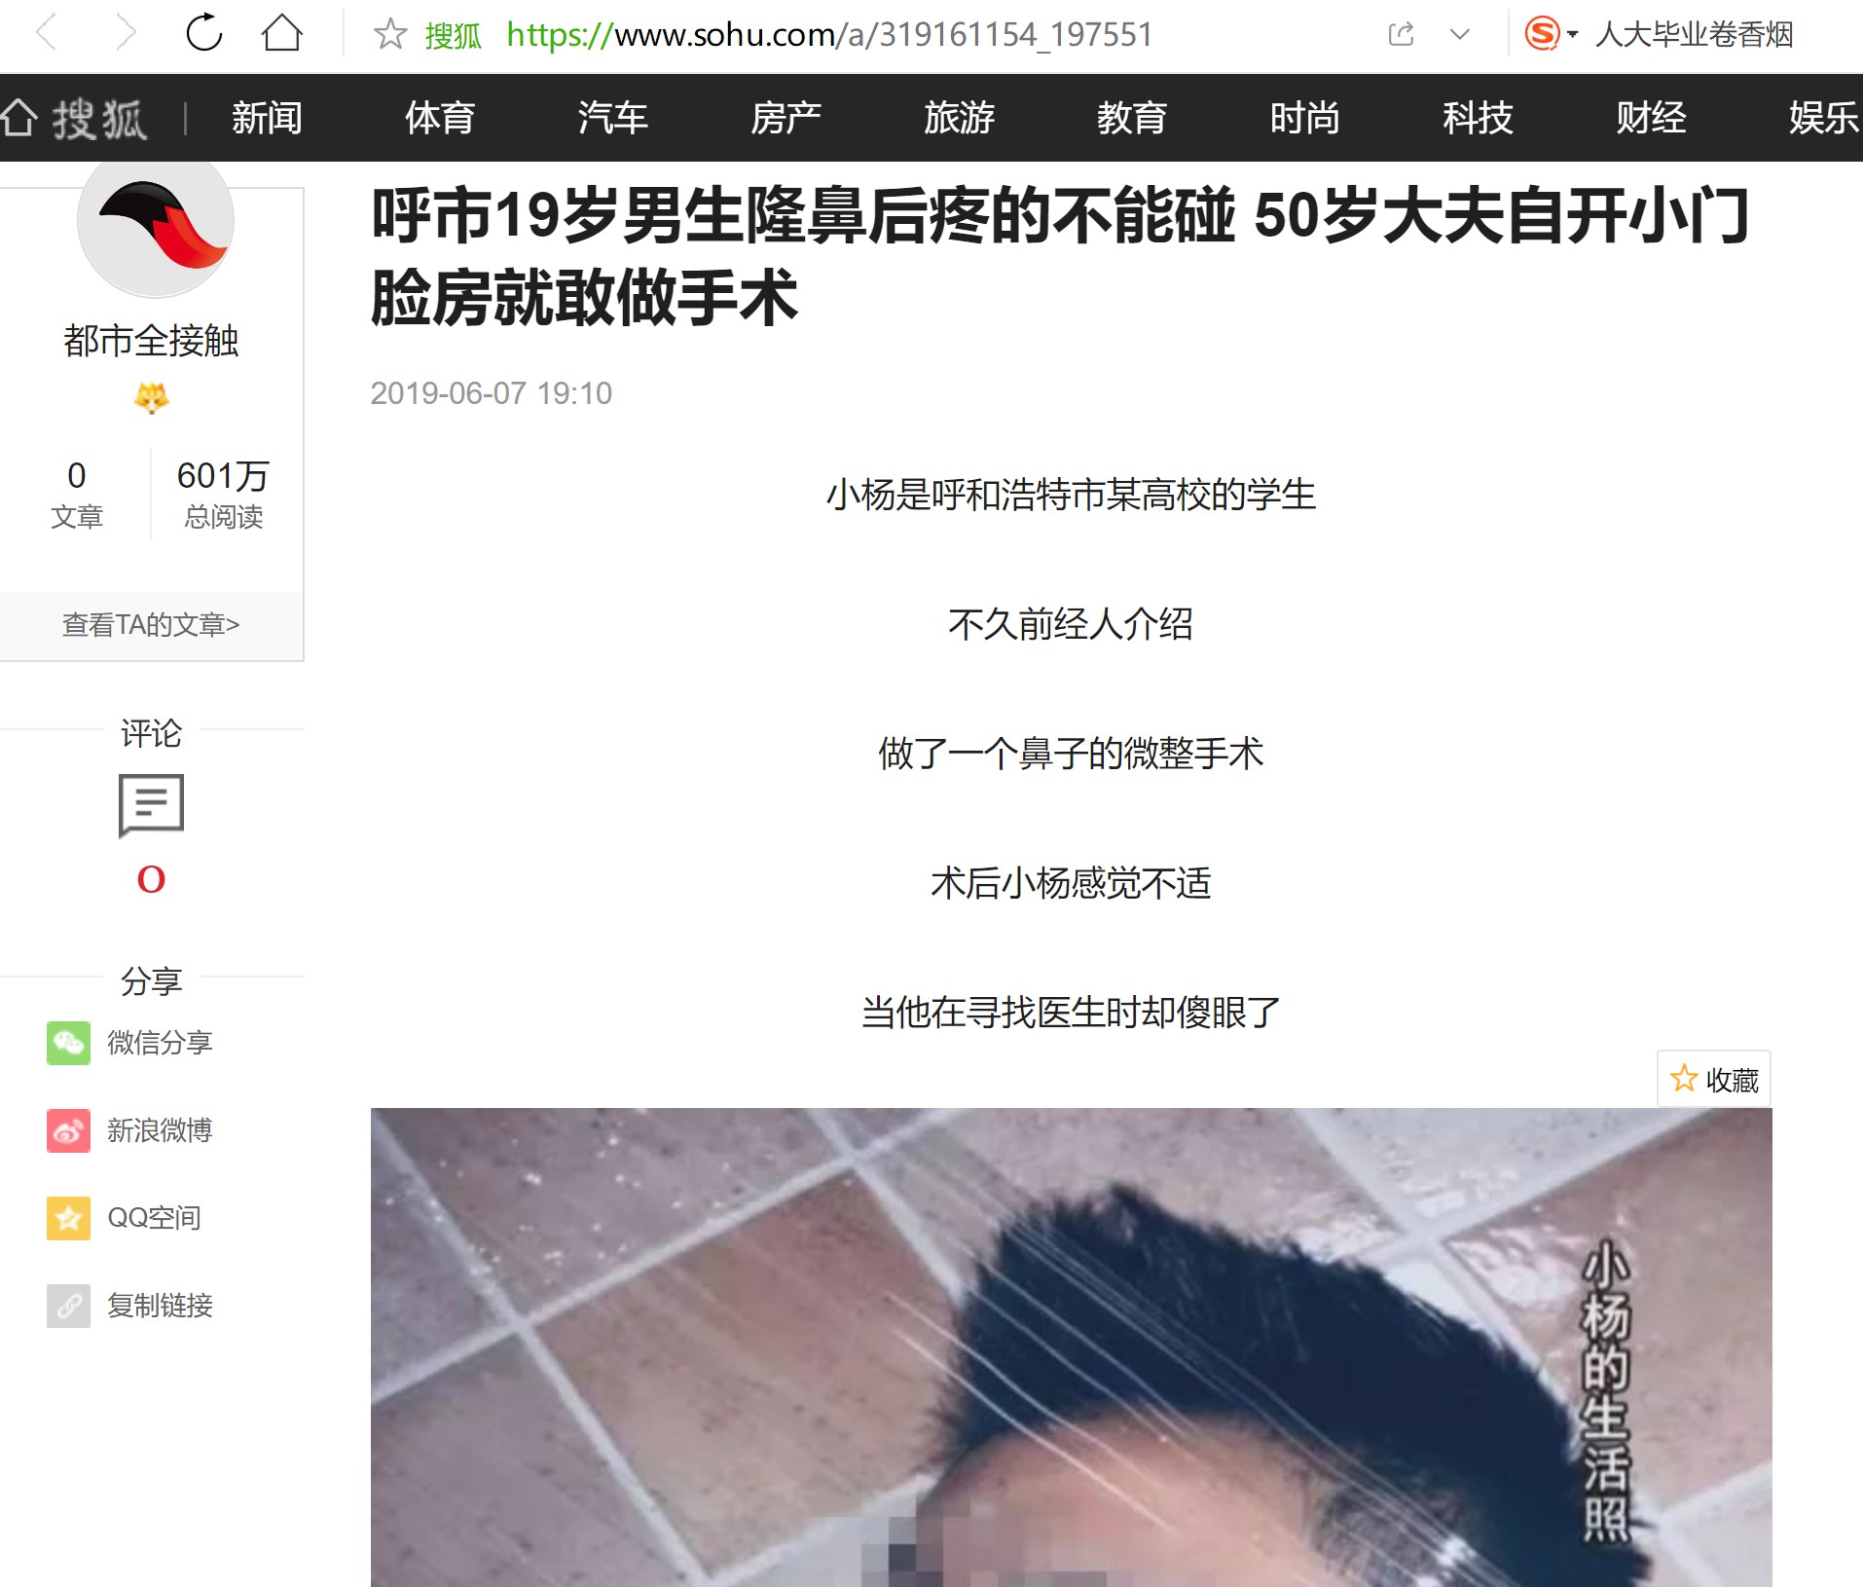Click the QQ空间 star icon

[x=68, y=1218]
